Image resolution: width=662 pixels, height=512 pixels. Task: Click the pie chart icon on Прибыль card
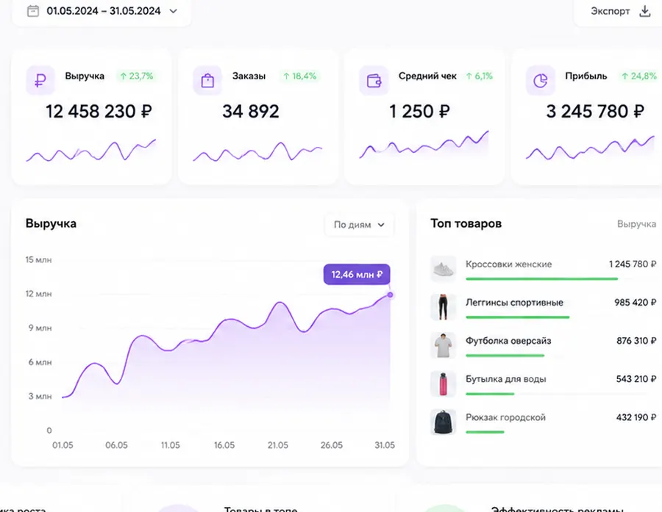coord(541,80)
